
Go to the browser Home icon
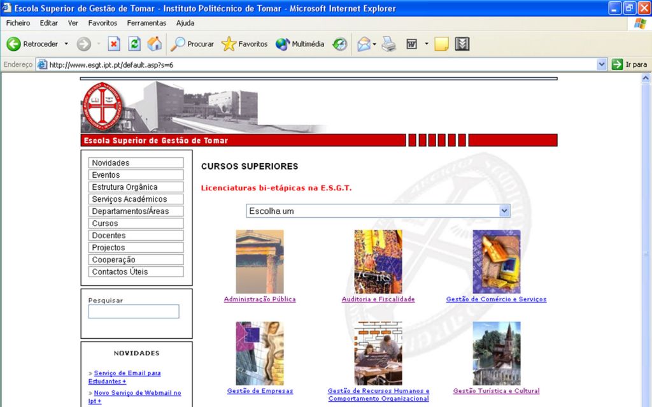(x=154, y=44)
